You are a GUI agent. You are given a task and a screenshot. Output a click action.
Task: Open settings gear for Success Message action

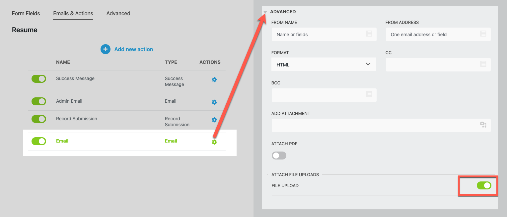(x=214, y=80)
